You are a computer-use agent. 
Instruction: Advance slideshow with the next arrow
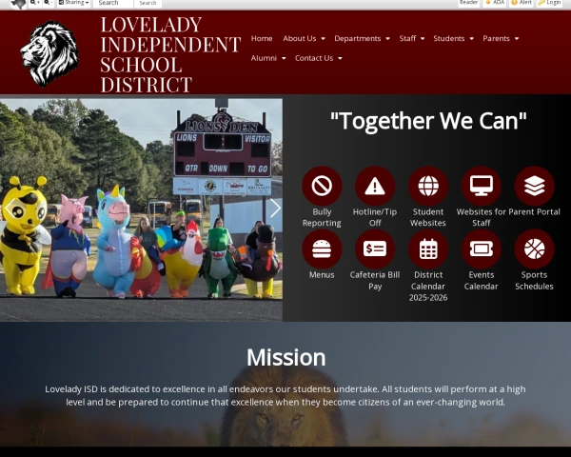[x=275, y=209]
